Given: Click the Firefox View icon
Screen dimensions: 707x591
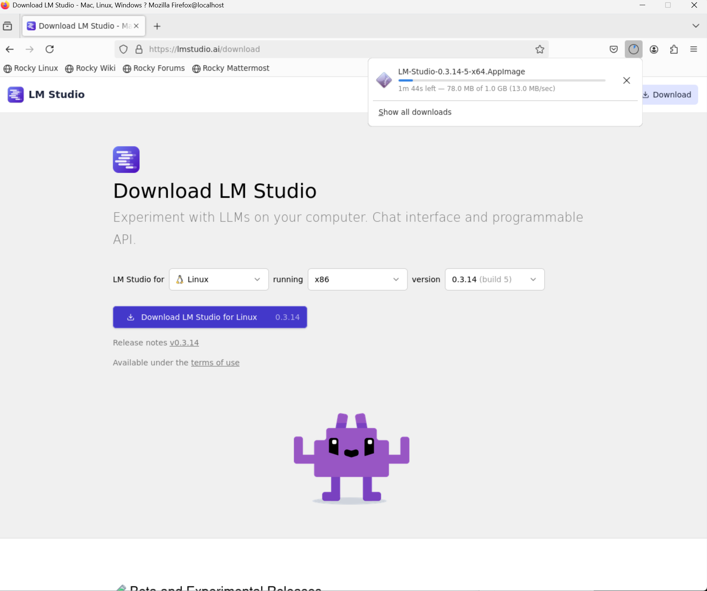Looking at the screenshot, I should pos(7,26).
